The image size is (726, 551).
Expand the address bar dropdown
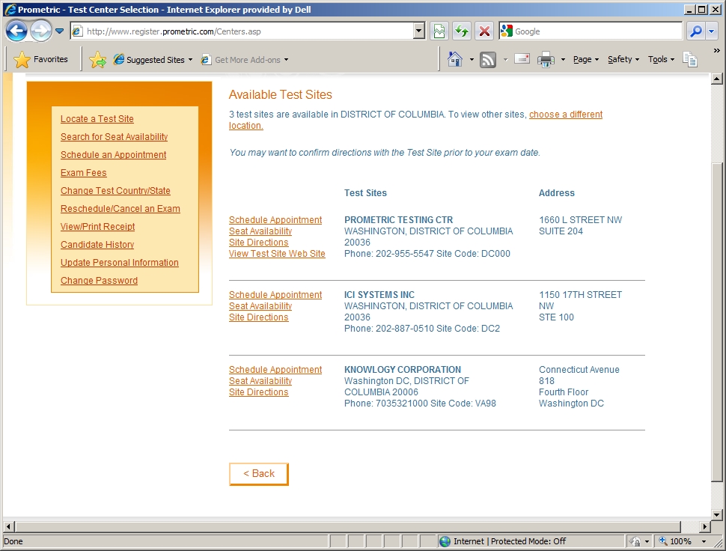click(x=419, y=31)
